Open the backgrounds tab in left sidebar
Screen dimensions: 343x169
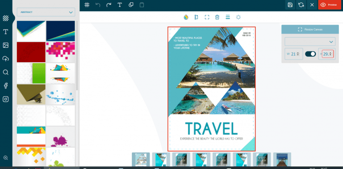click(6, 18)
